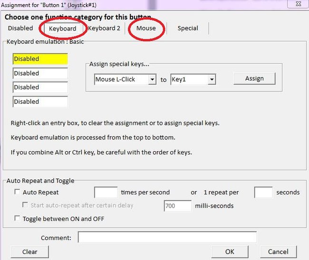This screenshot has width=309, height=260.
Task: Click the Clear button
Action: pyautogui.click(x=30, y=252)
